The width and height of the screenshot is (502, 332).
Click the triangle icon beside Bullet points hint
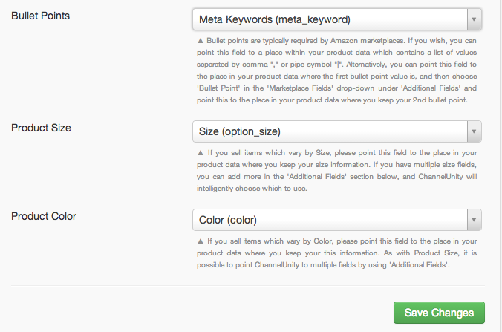tap(201, 41)
